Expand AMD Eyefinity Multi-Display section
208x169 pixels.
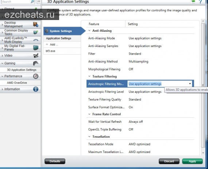click(x=2, y=40)
